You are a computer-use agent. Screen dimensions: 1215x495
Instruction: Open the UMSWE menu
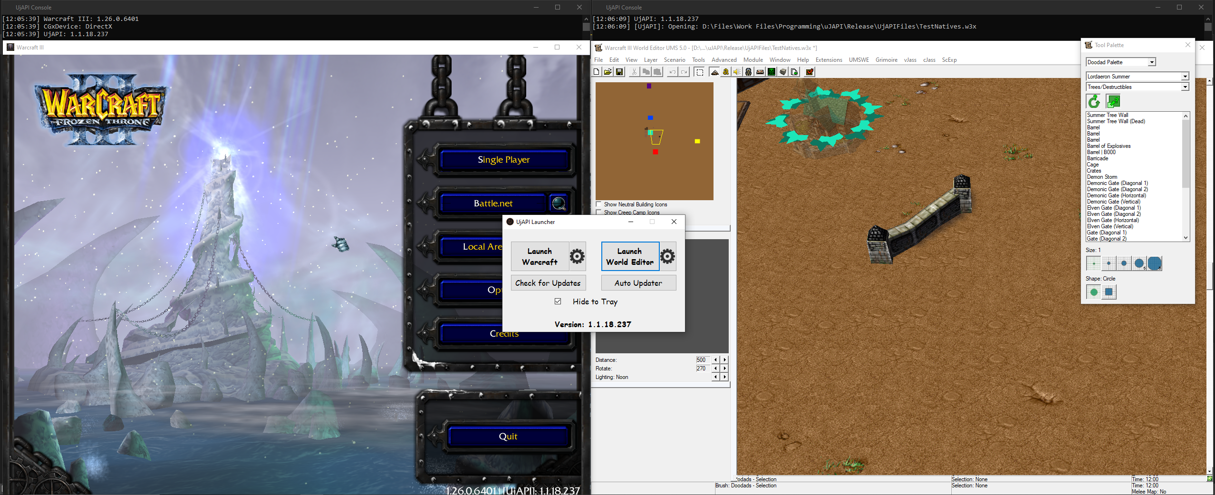point(859,60)
